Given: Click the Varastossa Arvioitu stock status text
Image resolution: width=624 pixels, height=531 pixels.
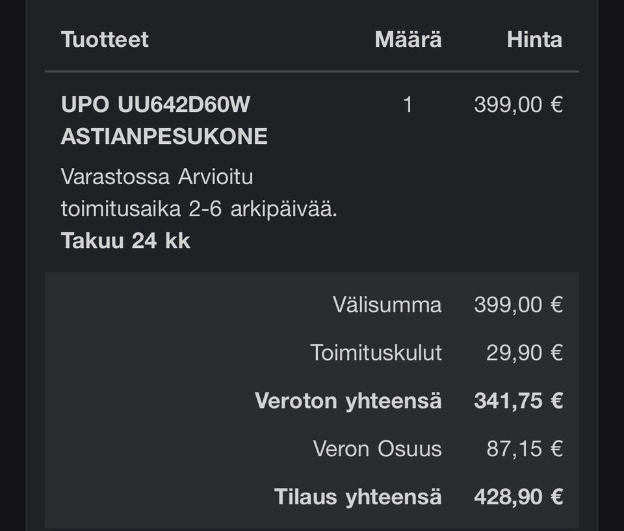Looking at the screenshot, I should click(157, 176).
